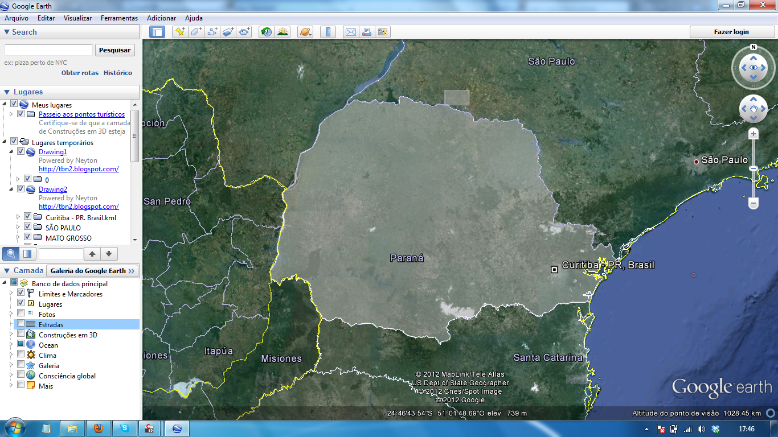Click the Fazer login button
Viewport: 778px width, 437px height.
point(731,32)
